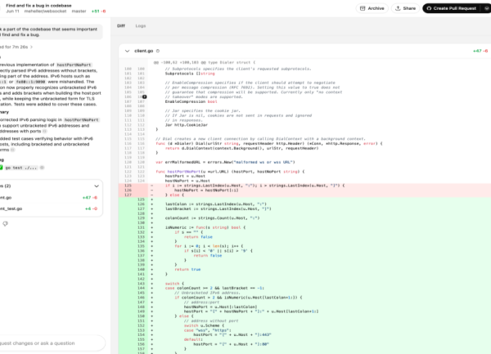Click the 'master' branch label

click(x=79, y=11)
